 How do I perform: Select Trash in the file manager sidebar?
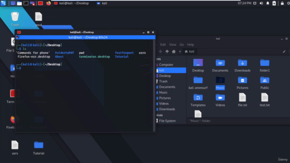coord(171,81)
